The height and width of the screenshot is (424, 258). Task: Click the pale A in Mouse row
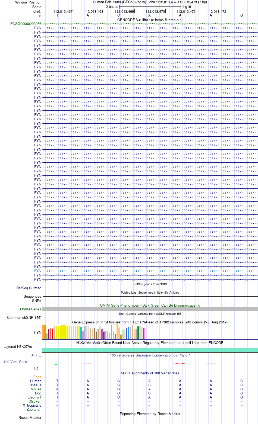pos(57,389)
